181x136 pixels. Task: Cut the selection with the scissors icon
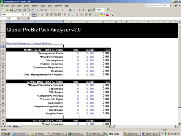click(38, 10)
